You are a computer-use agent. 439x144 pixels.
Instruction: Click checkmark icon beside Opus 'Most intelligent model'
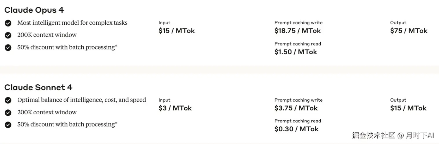tap(8, 23)
